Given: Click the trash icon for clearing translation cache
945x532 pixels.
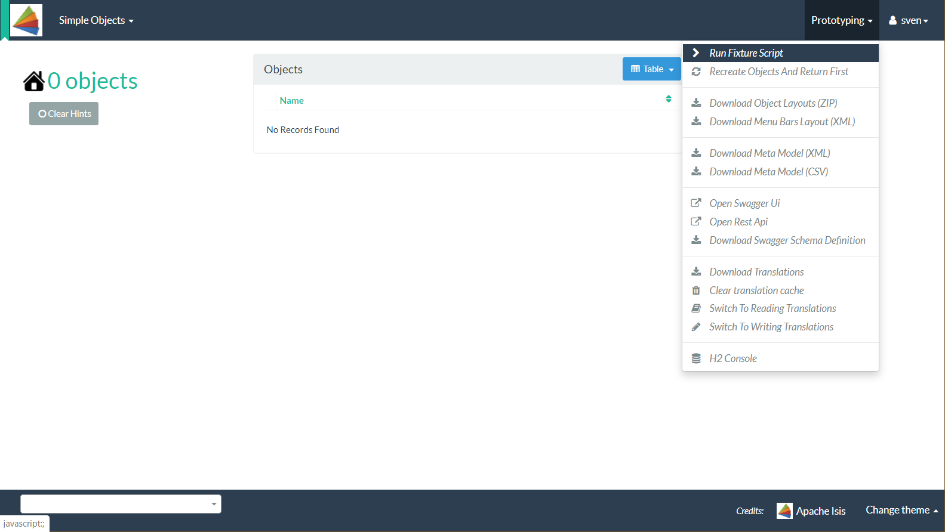Looking at the screenshot, I should click(x=696, y=290).
